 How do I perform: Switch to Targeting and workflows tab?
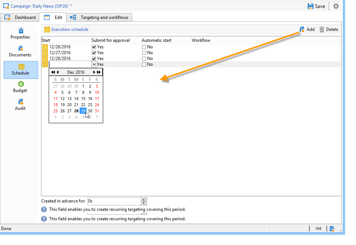tap(99, 17)
